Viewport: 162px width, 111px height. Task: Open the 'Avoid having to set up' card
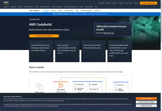tap(41, 51)
